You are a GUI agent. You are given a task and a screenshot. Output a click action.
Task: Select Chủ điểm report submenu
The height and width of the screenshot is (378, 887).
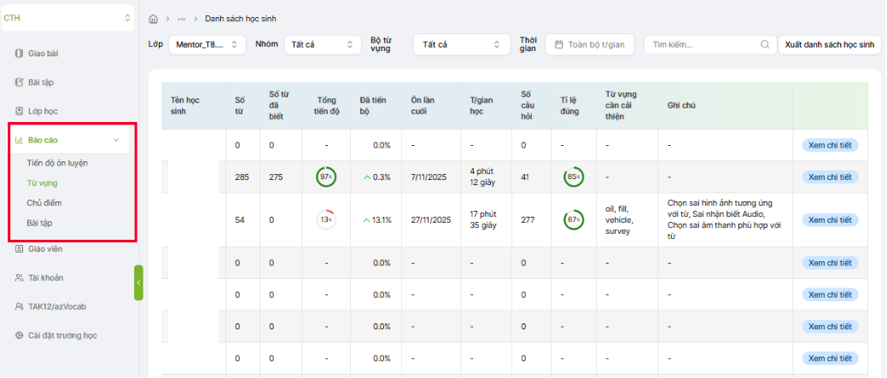[44, 203]
